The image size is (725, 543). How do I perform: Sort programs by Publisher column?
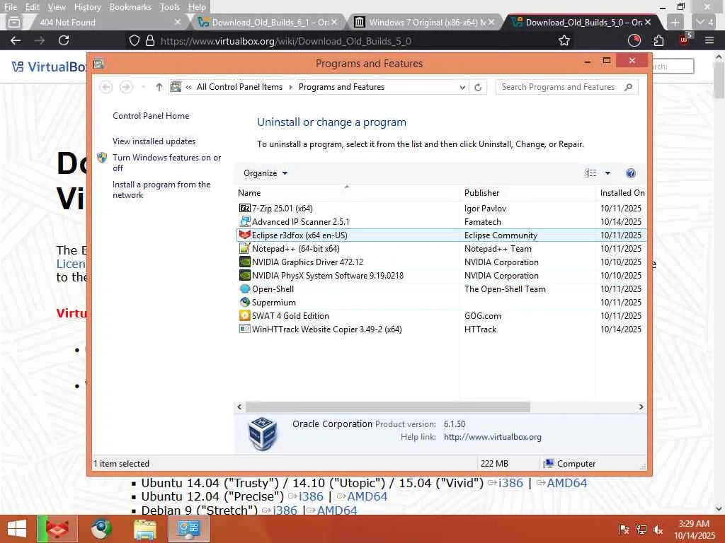[527, 193]
